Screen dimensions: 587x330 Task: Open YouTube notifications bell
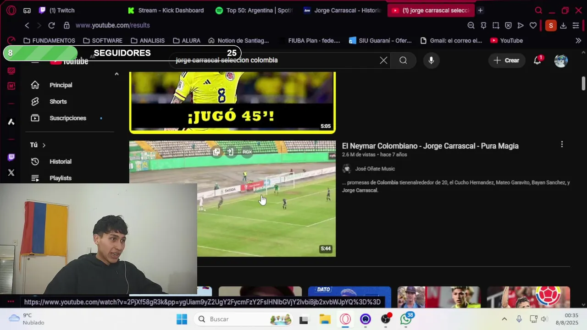click(537, 60)
